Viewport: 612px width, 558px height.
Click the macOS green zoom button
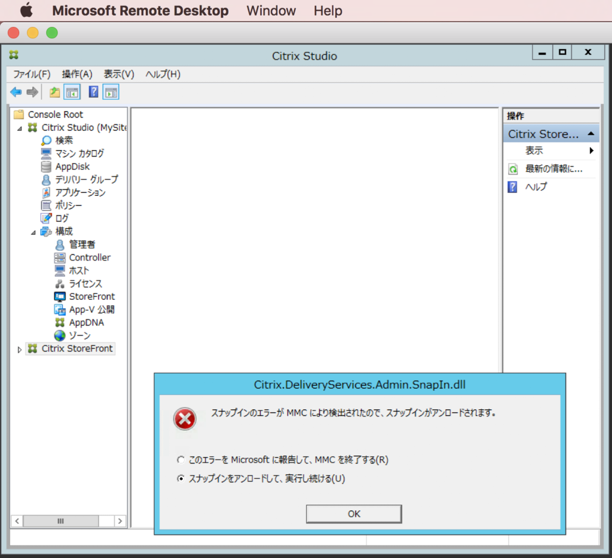coord(52,33)
